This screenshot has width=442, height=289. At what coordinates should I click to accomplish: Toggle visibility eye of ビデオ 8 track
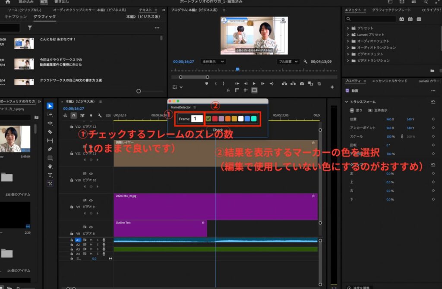(91, 227)
